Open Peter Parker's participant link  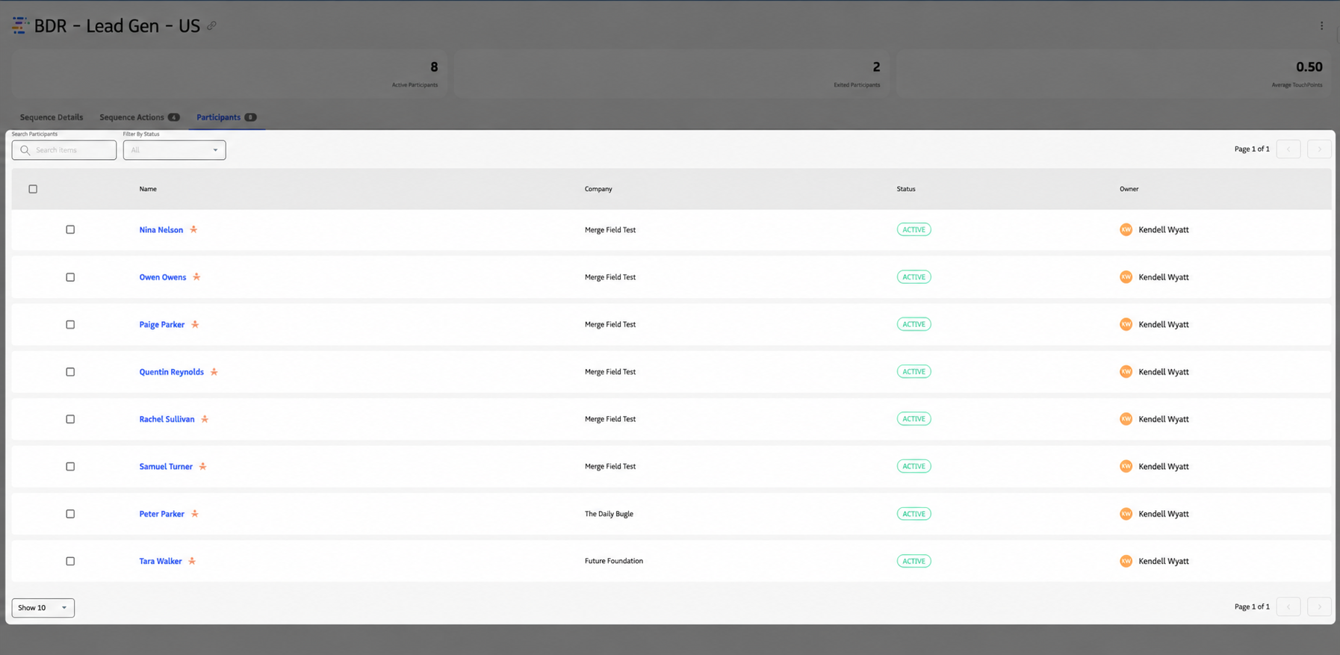tap(161, 514)
